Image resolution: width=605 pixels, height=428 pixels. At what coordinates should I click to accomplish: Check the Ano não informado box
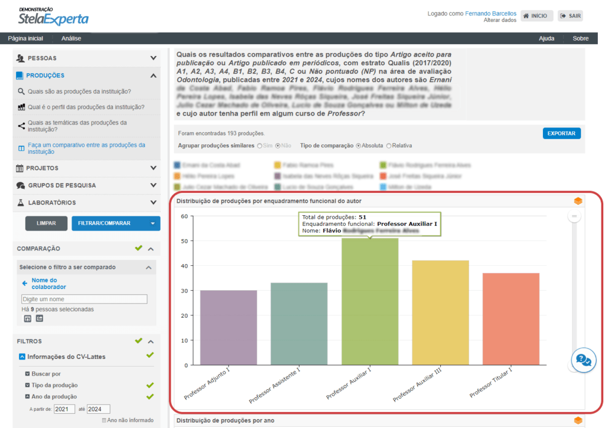105,420
